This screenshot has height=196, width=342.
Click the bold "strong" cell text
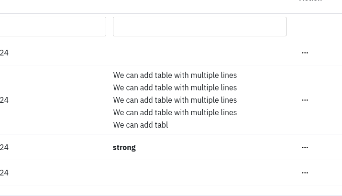click(x=124, y=147)
